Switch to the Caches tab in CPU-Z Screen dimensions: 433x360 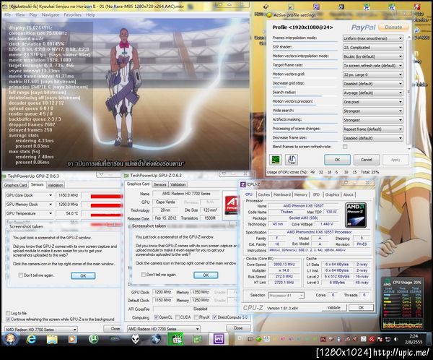point(263,194)
